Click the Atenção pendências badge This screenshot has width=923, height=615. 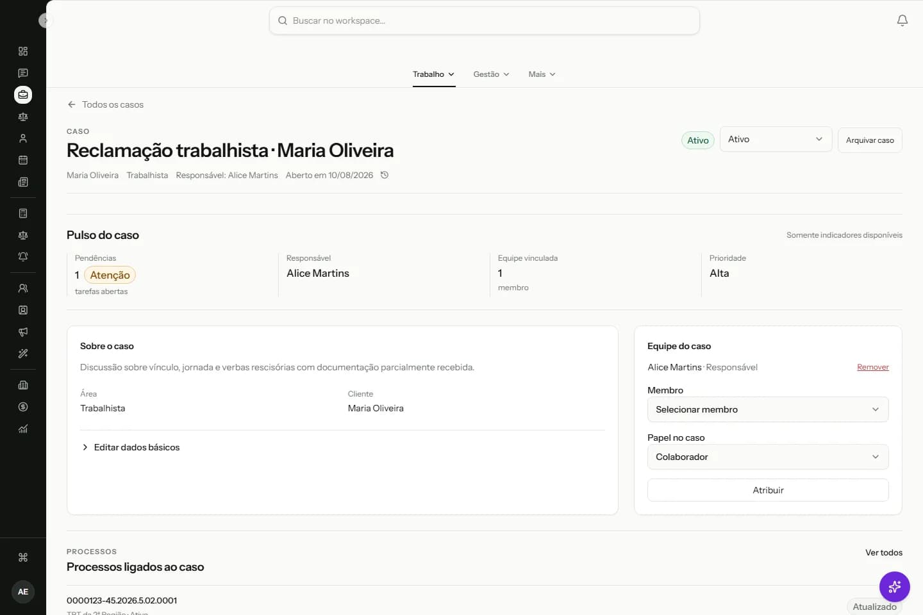110,275
